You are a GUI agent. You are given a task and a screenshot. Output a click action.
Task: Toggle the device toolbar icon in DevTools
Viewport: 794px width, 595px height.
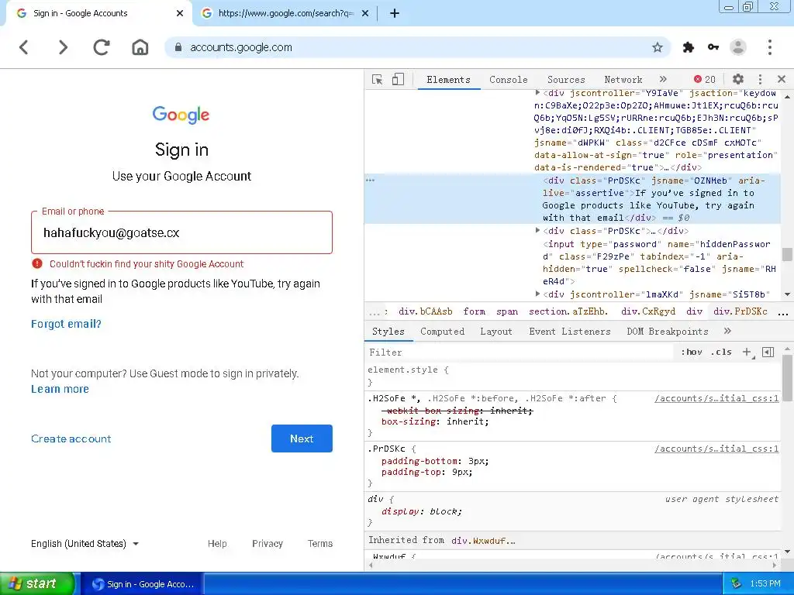(398, 80)
